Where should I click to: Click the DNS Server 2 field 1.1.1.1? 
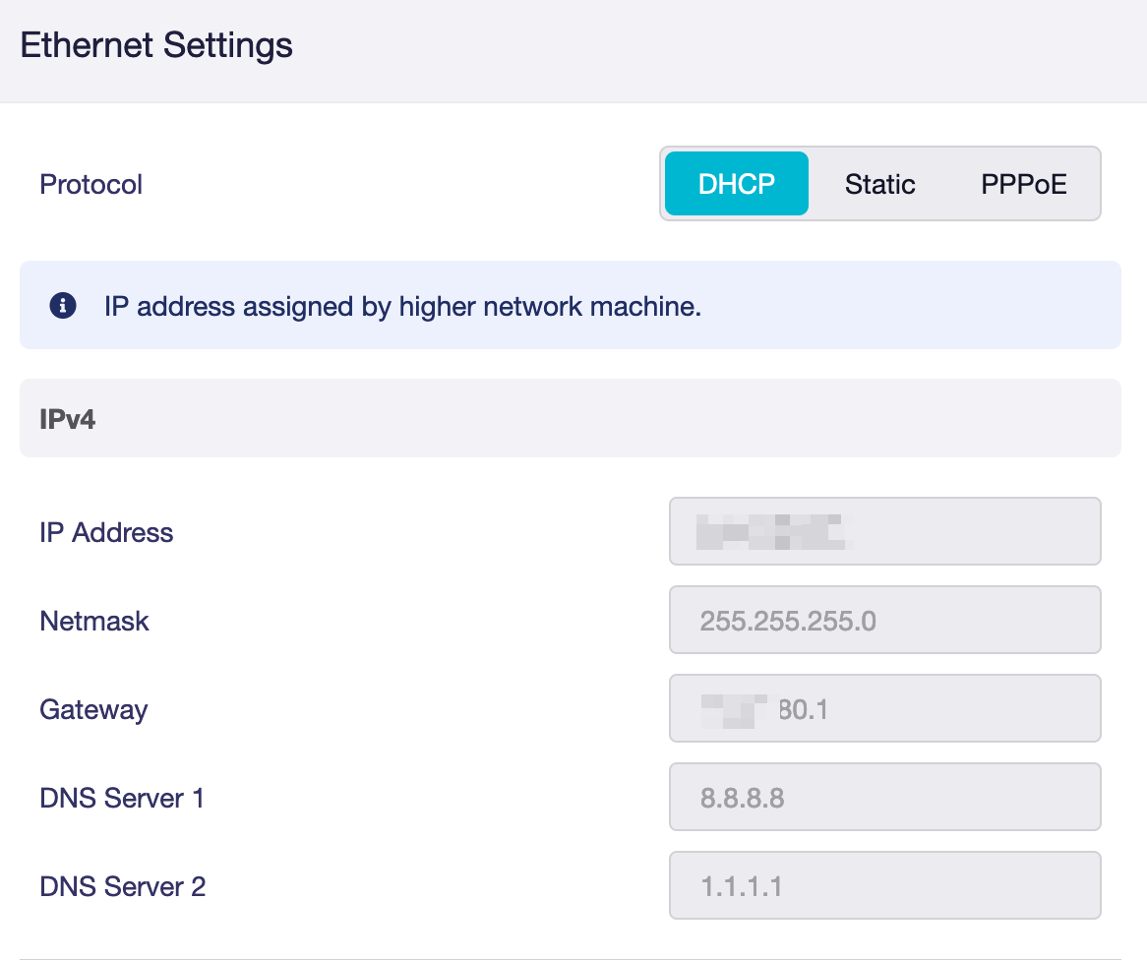click(x=885, y=885)
